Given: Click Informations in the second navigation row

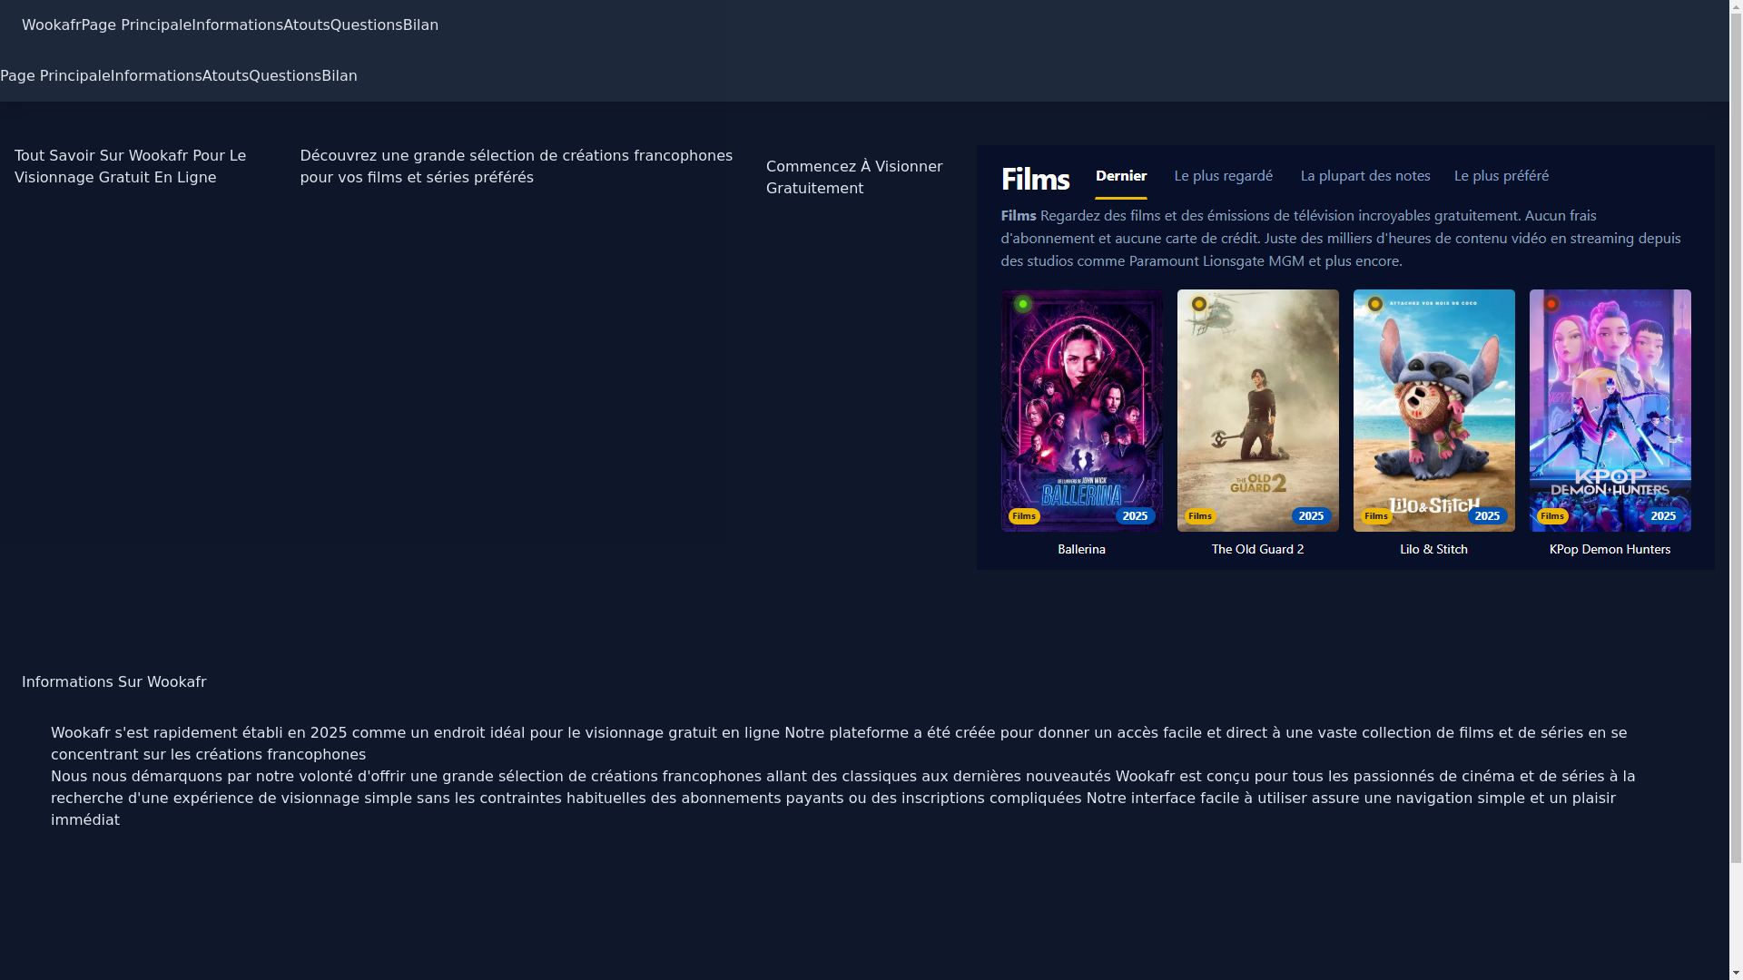Looking at the screenshot, I should click(156, 76).
